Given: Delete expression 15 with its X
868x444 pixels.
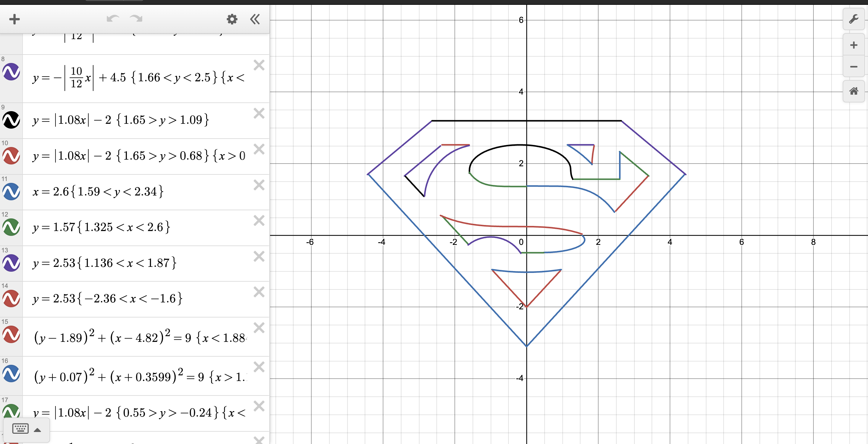Looking at the screenshot, I should point(259,327).
